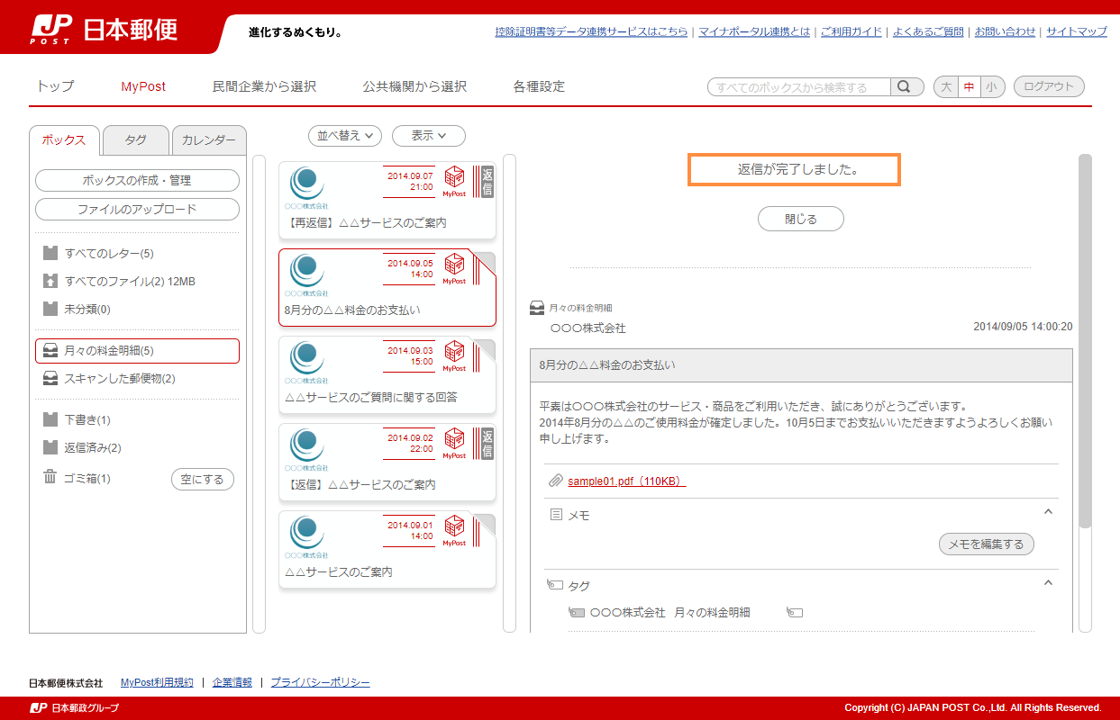Screen dimensions: 1120x720
Task: Go to トップ menu
Action: click(x=55, y=86)
